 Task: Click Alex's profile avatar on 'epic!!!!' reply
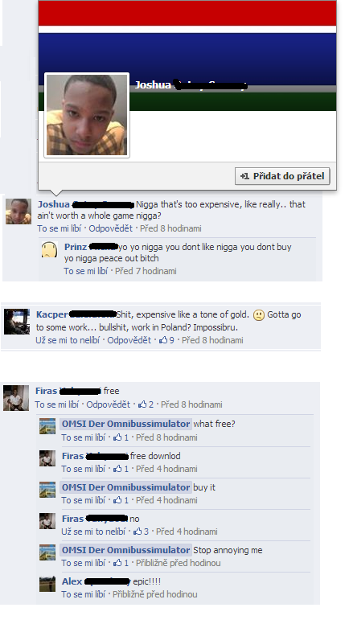click(x=47, y=584)
